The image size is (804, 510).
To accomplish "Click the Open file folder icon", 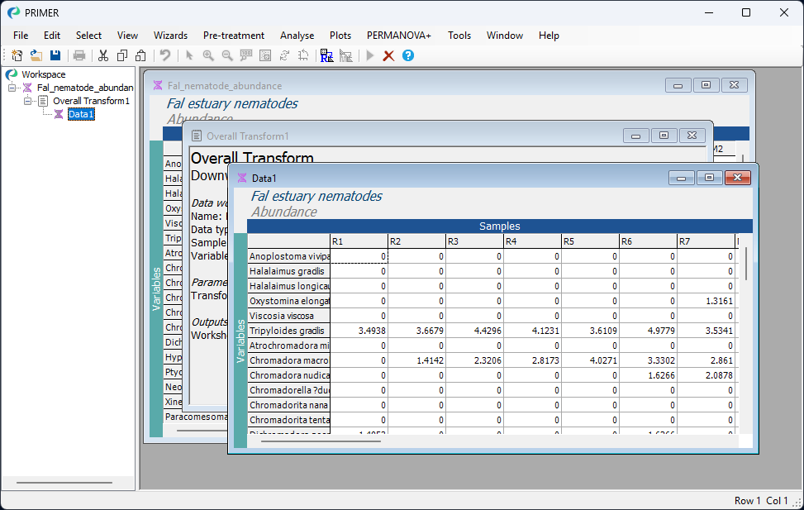I will coord(36,55).
